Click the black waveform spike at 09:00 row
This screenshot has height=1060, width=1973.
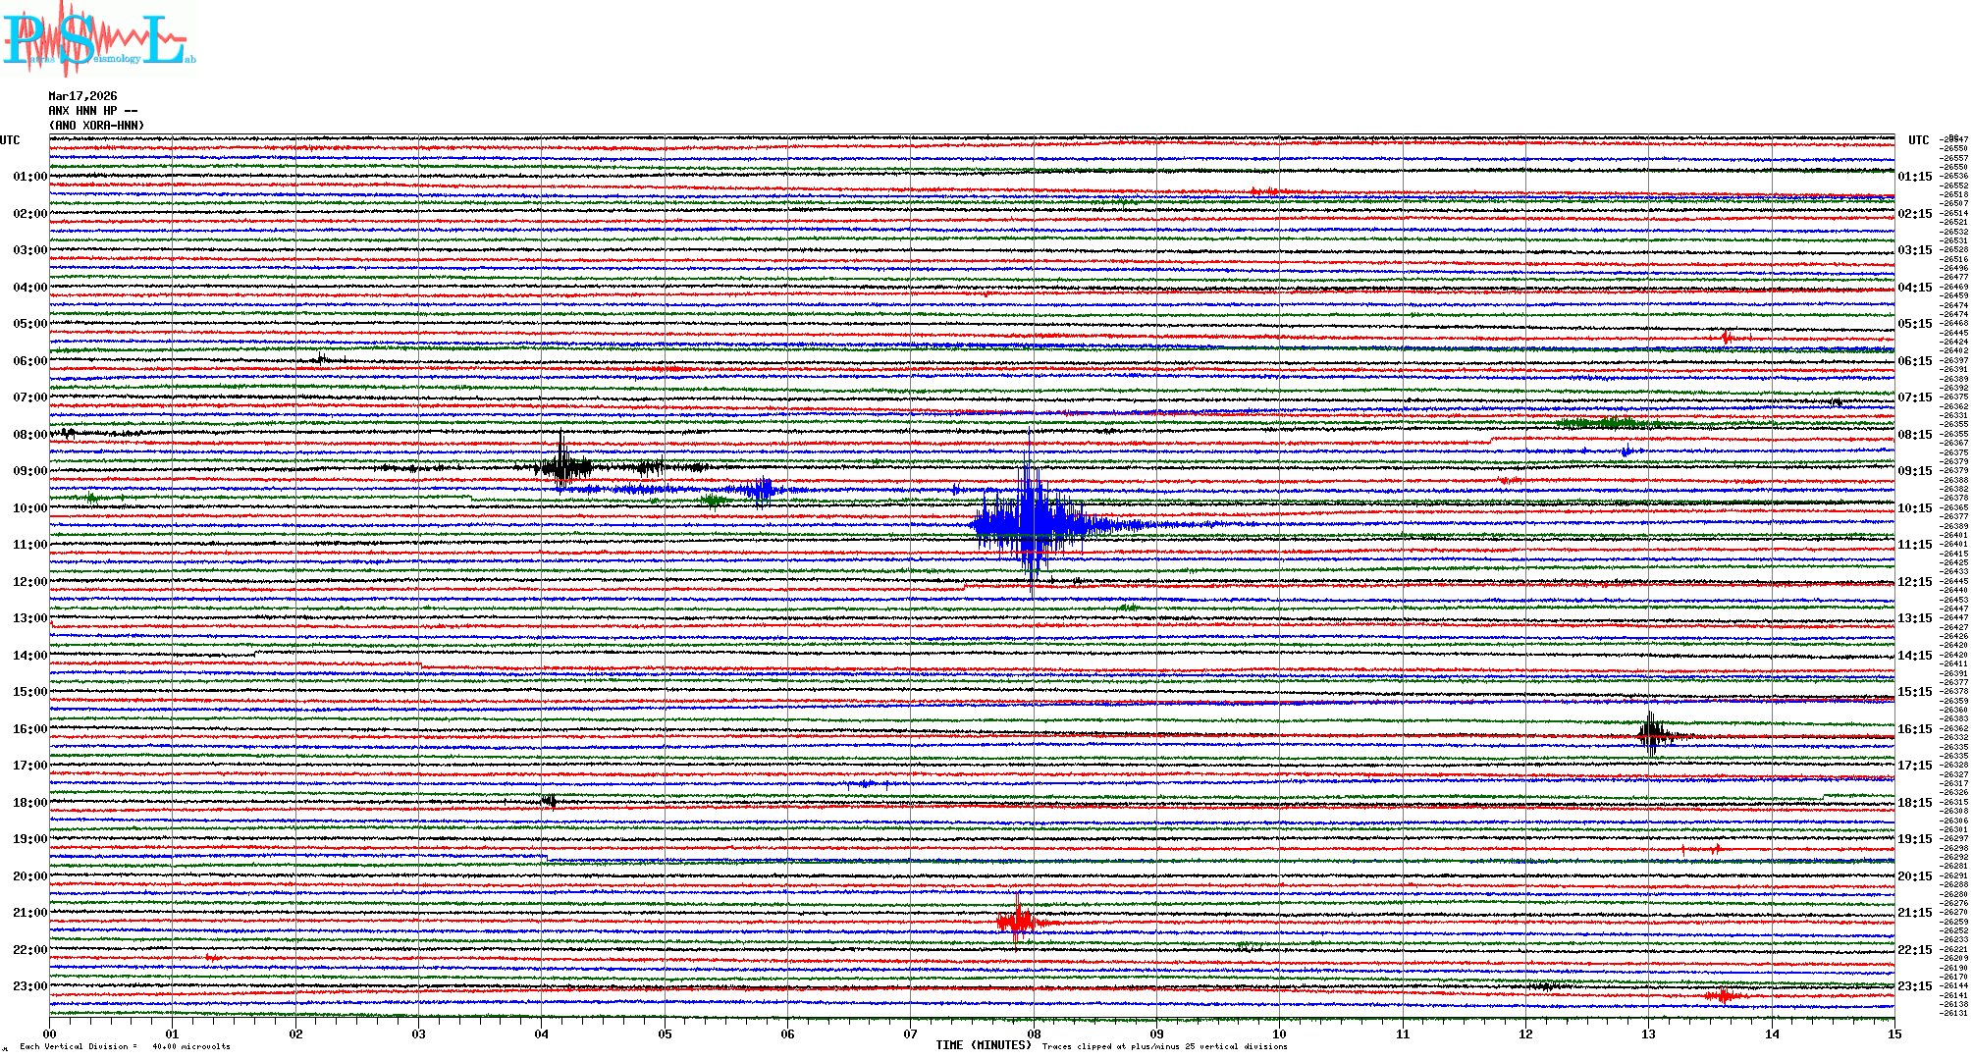[561, 465]
